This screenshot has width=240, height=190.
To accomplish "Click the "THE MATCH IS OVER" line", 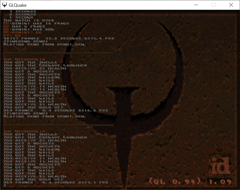I will [x=29, y=20].
